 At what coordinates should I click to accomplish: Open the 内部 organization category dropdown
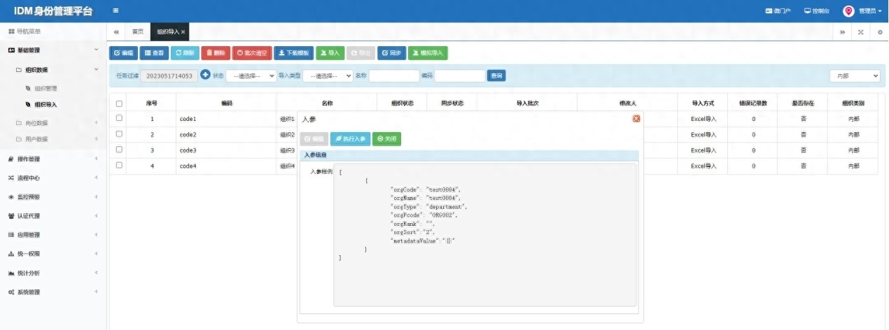pyautogui.click(x=855, y=76)
